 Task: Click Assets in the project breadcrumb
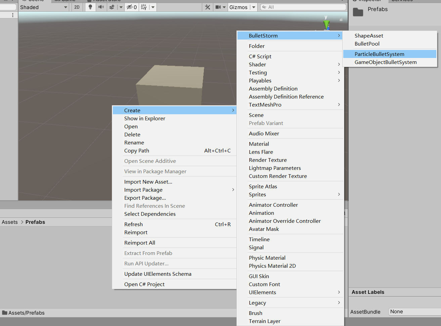(10, 222)
